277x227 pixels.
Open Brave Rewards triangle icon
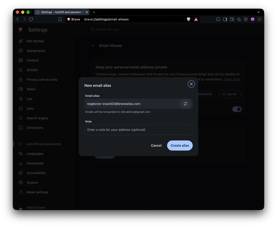pyautogui.click(x=196, y=19)
